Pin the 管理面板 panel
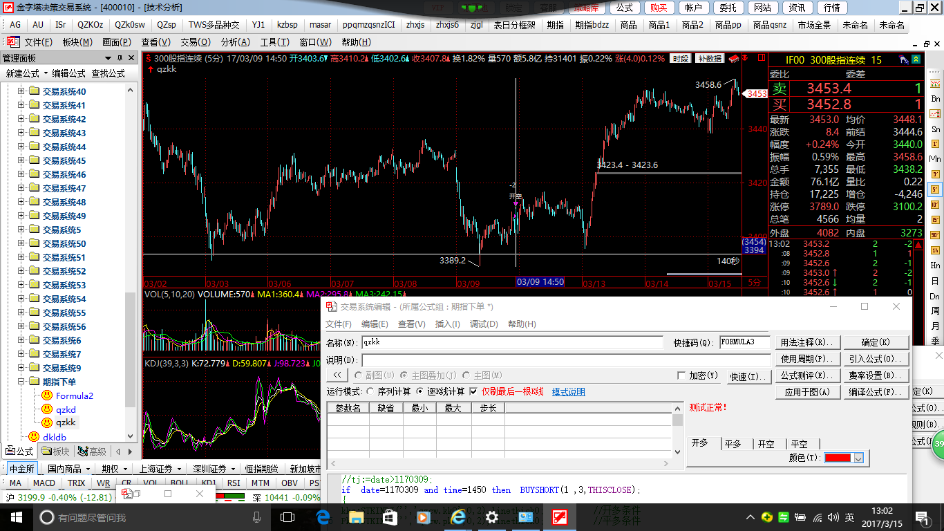Screen dimensions: 944x531 [x=119, y=59]
